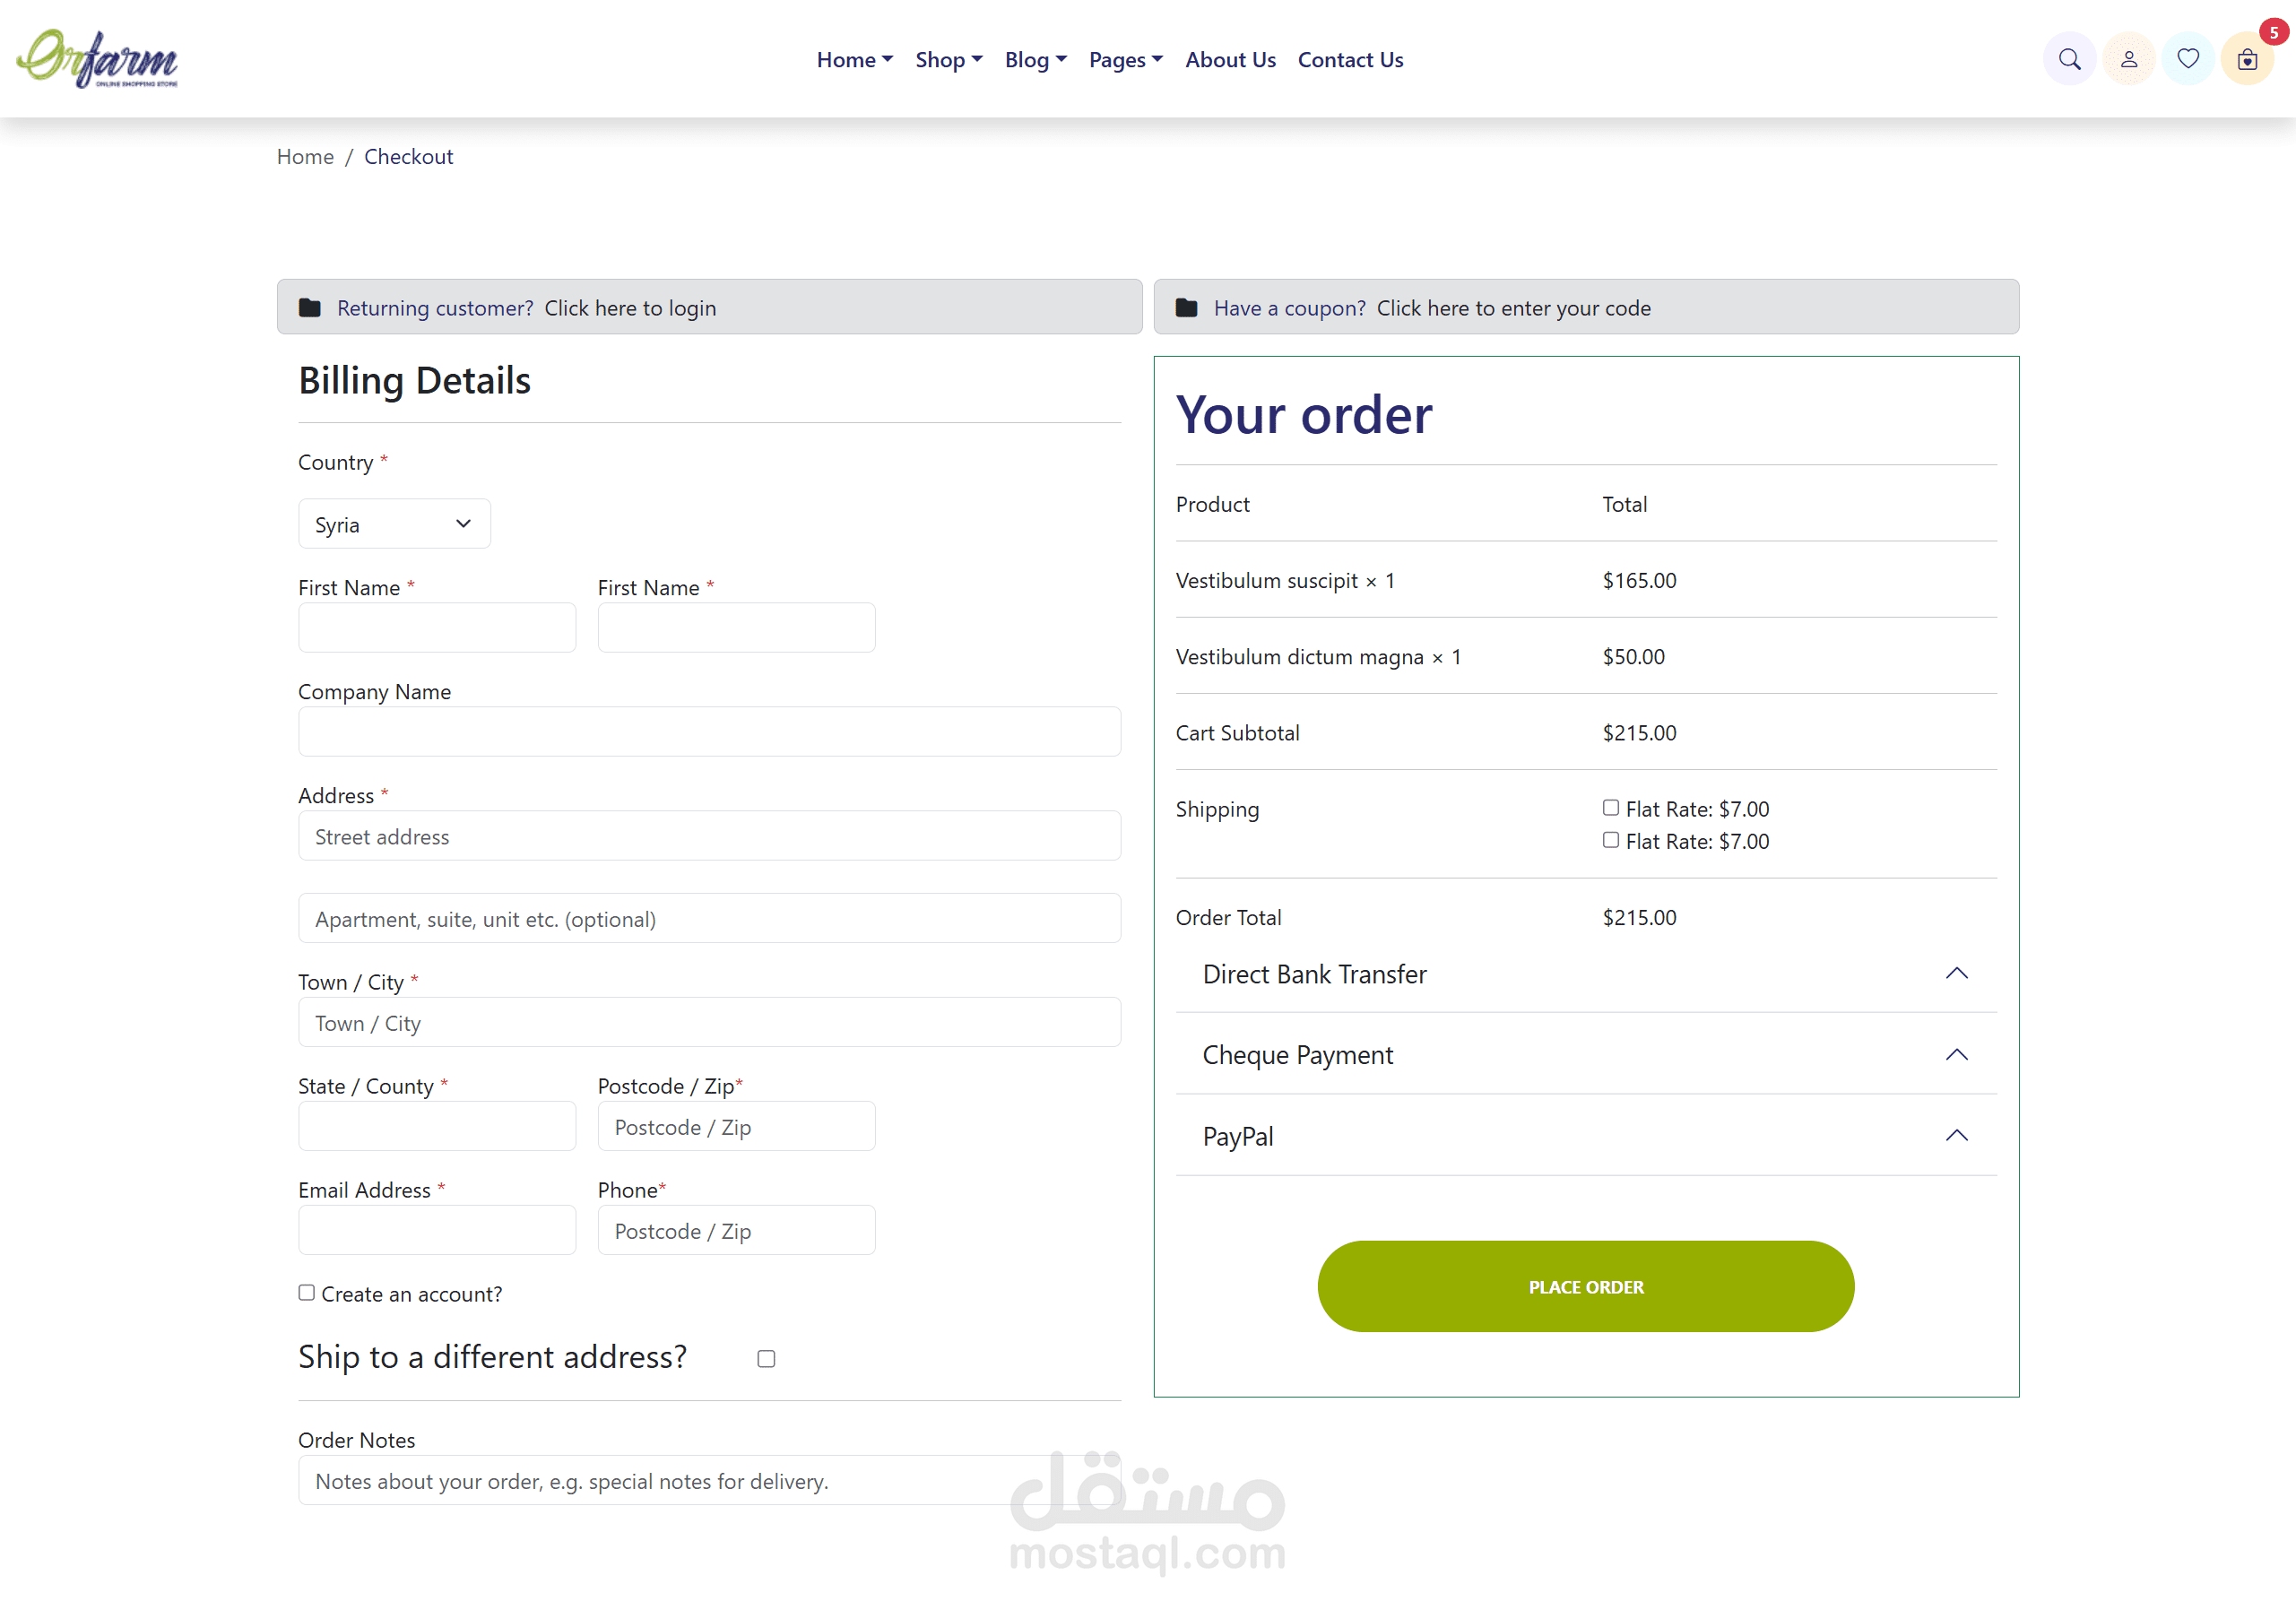Viewport: 2296px width, 1610px height.
Task: Open the shopping cart bag icon
Action: click(2246, 60)
